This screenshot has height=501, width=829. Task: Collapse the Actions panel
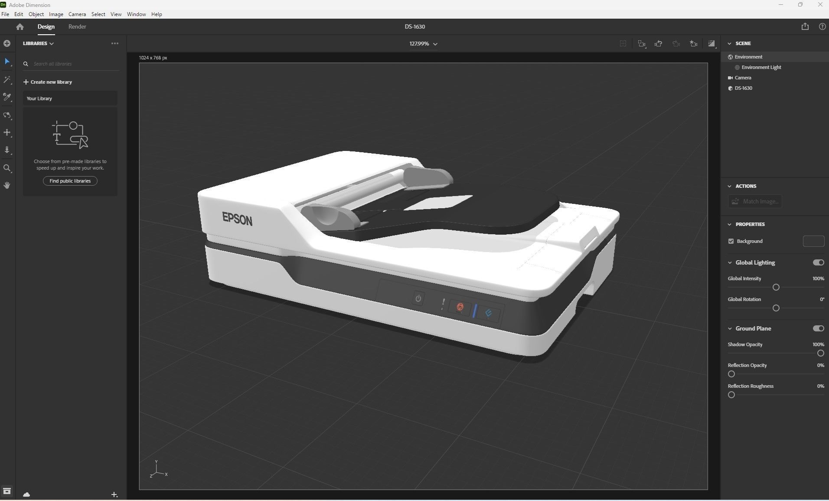pos(729,186)
